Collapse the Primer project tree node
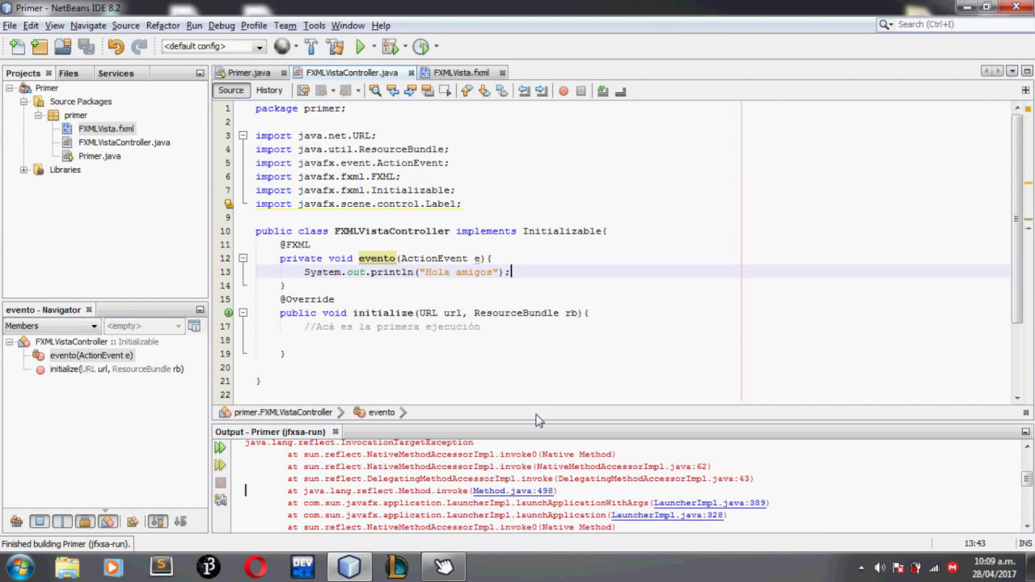This screenshot has height=582, width=1035. point(11,87)
